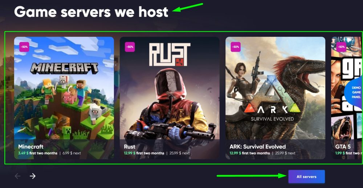This screenshot has width=363, height=188.
Task: Select the Minecraft title text
Action: click(31, 147)
